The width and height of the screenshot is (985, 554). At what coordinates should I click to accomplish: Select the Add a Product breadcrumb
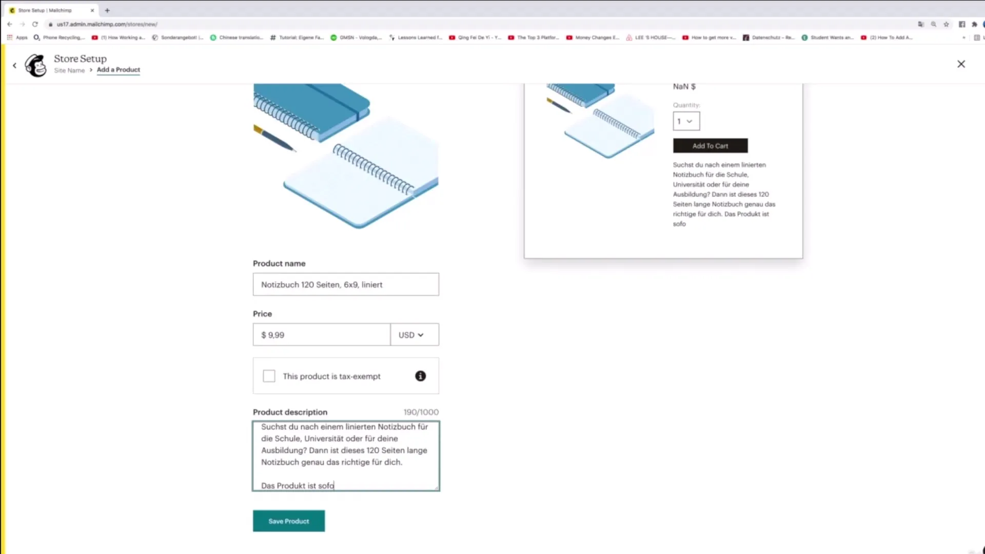119,70
